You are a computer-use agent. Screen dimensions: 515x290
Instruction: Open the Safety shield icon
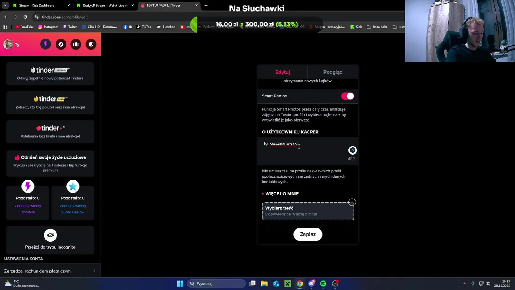click(91, 44)
